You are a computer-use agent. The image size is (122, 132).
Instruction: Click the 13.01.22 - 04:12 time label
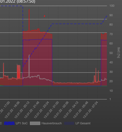tap(71, 110)
